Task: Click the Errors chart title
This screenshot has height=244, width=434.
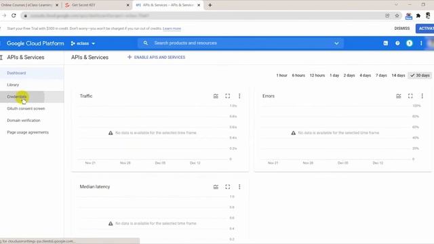Action: click(x=269, y=96)
